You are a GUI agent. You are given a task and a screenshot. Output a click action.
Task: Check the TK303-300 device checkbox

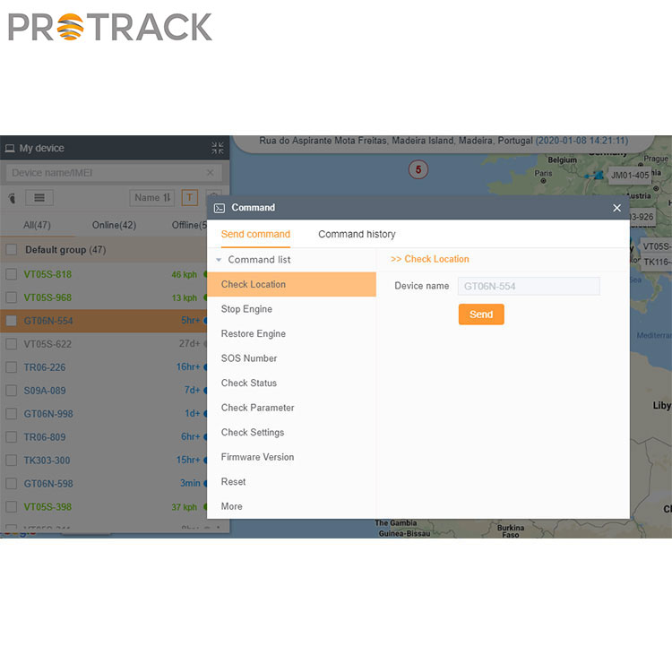12,461
